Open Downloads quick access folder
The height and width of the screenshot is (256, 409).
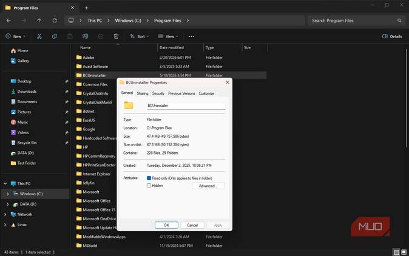click(24, 92)
